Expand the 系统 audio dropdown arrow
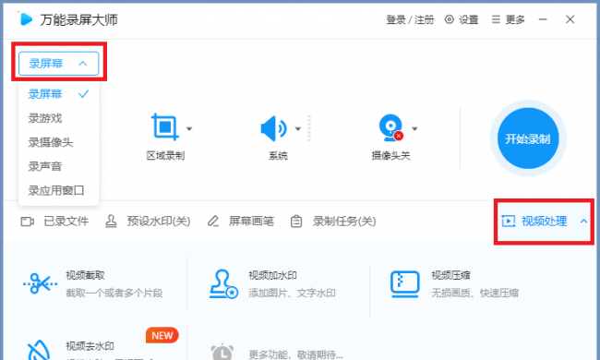Screen dimensions: 600x360 (x=298, y=129)
